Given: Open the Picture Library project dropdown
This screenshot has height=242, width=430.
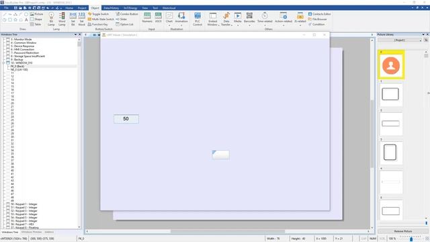Looking at the screenshot, I should (400, 40).
